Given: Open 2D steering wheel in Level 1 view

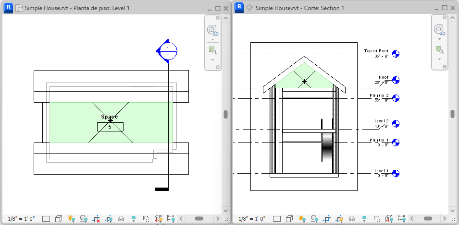Looking at the screenshot, I should [x=213, y=30].
